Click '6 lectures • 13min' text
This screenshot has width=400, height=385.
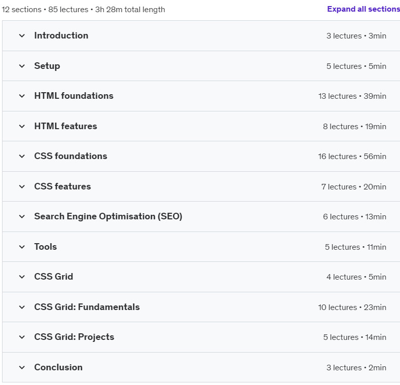(354, 216)
